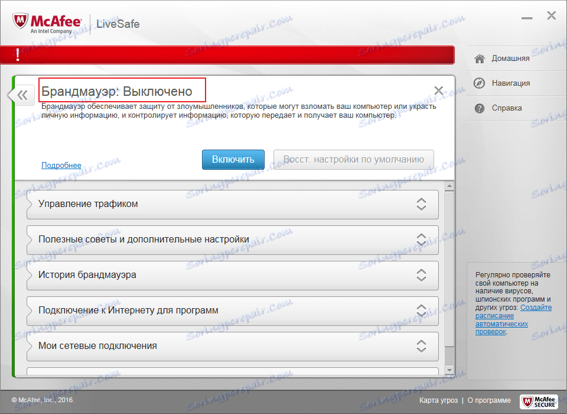Image resolution: width=567 pixels, height=414 pixels.
Task: Open Навигация menu item
Action: pos(510,83)
